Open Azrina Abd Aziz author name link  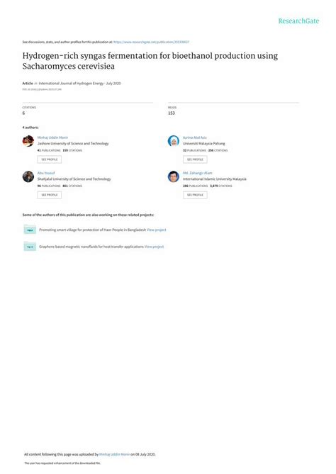click(x=195, y=137)
